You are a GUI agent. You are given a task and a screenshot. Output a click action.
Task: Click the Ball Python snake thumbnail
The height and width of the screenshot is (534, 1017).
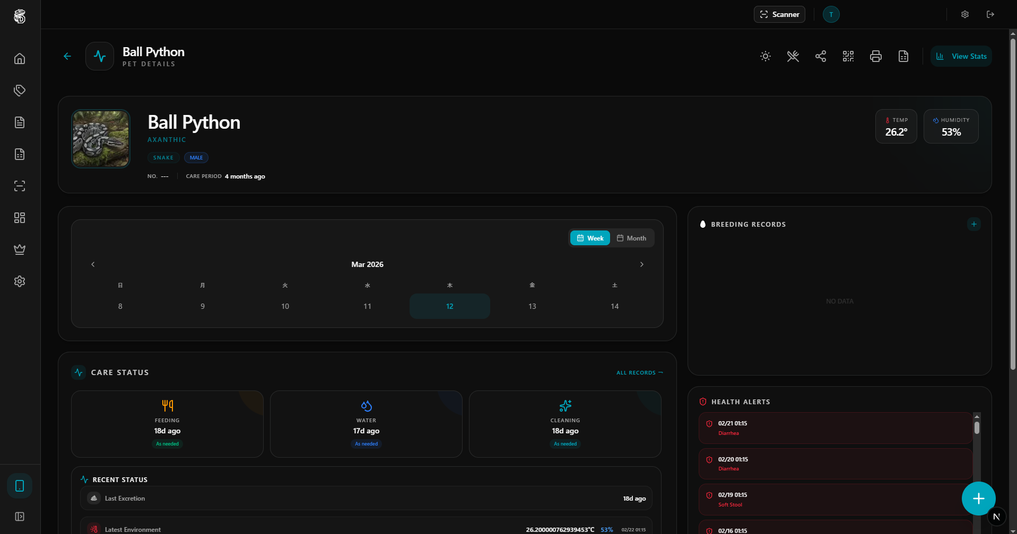click(101, 139)
